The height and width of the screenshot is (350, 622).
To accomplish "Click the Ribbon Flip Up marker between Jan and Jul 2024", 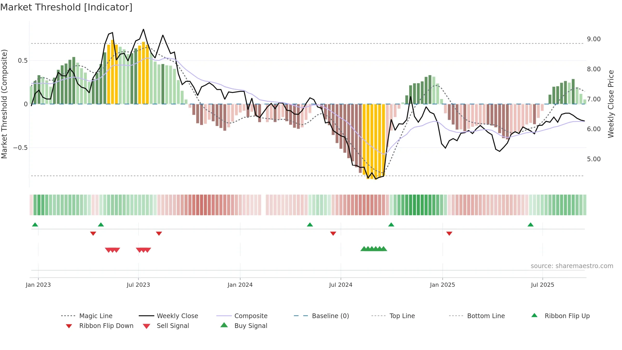I will click(x=310, y=225).
